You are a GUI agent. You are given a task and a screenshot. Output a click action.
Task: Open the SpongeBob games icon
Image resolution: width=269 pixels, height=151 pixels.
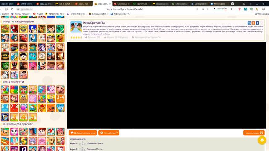[24, 29]
